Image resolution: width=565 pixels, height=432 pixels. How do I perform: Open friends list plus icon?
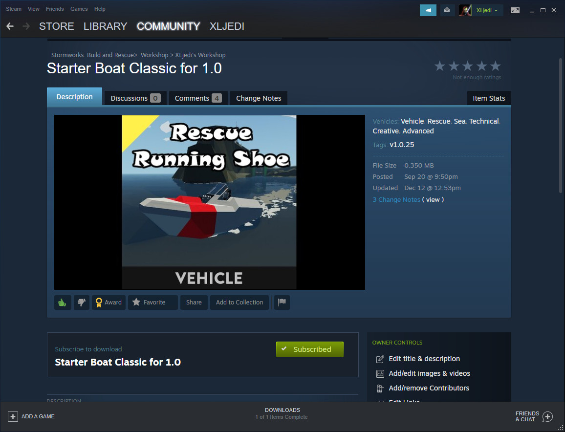coord(547,416)
